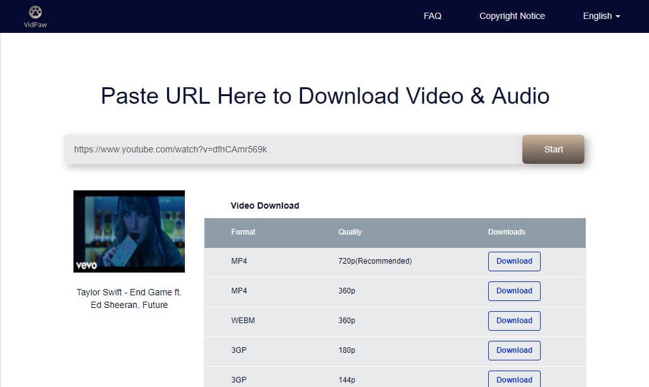Click the Start button
The height and width of the screenshot is (387, 649).
[x=553, y=149]
